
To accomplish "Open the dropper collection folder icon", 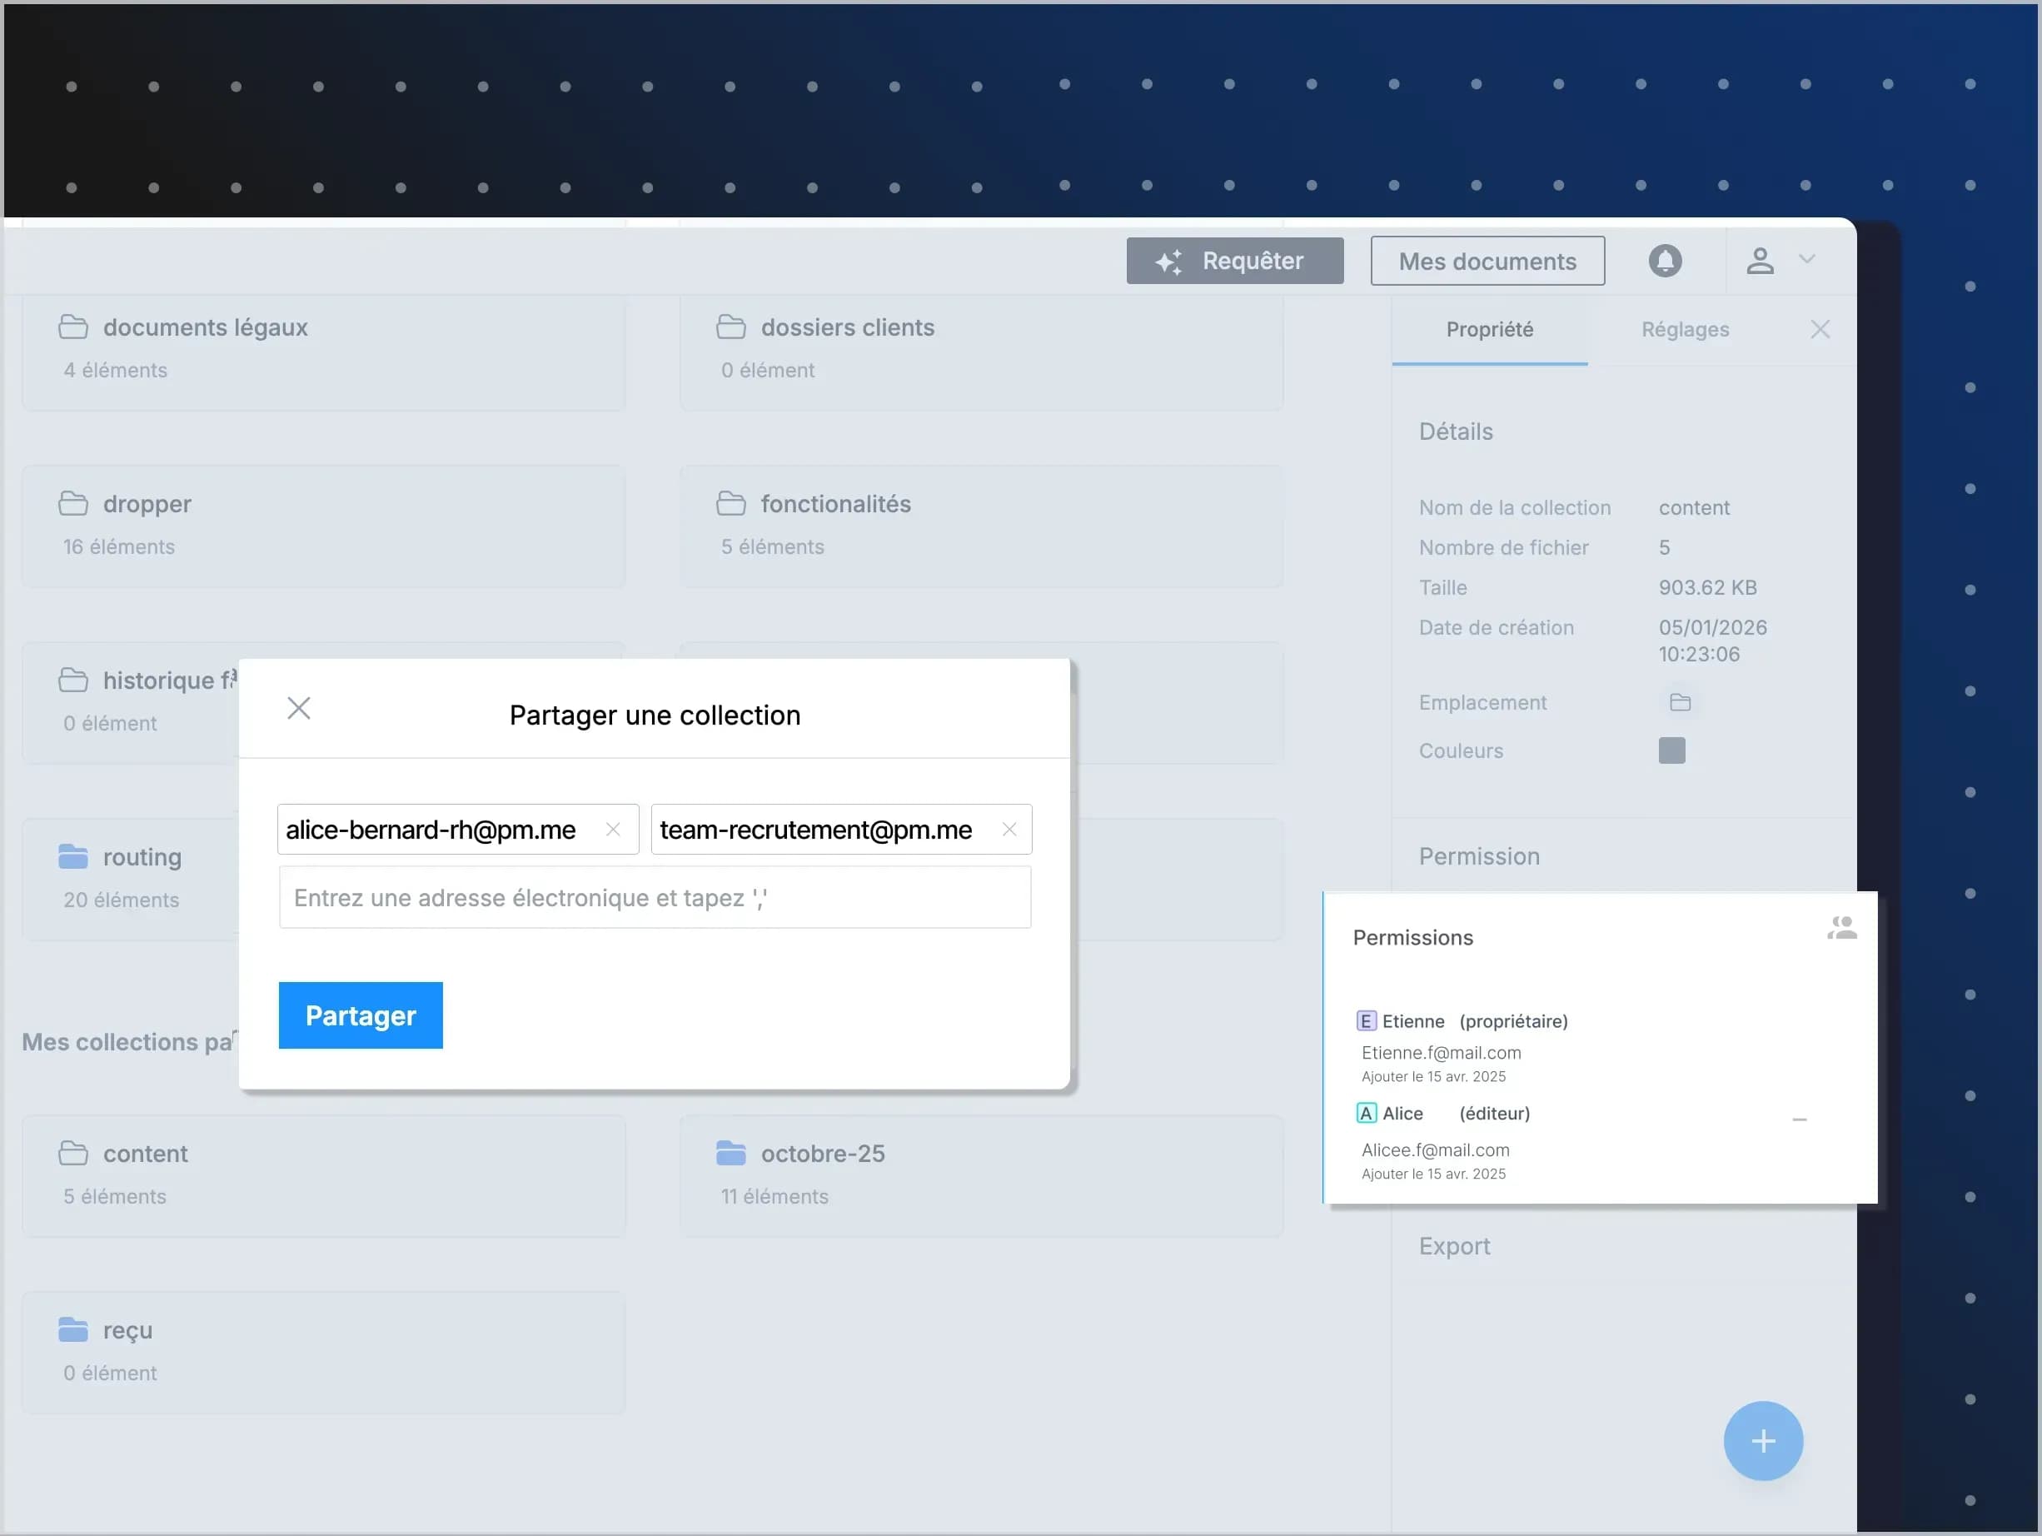I will click(x=74, y=503).
